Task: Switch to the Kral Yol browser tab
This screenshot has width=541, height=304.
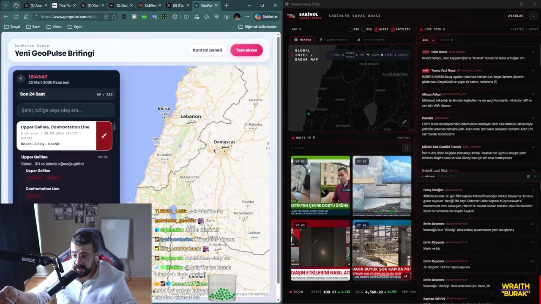Action: point(63,5)
